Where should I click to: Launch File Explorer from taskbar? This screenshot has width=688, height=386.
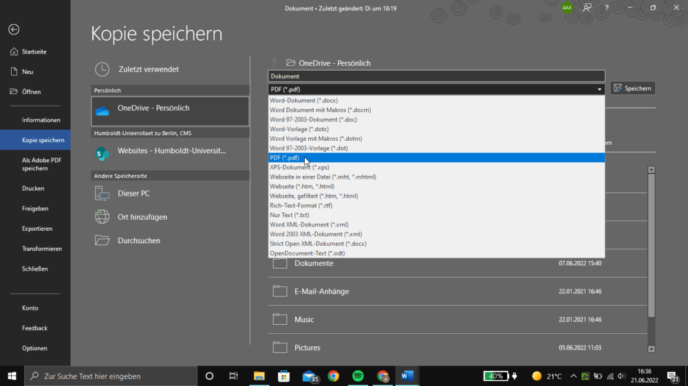pyautogui.click(x=259, y=376)
